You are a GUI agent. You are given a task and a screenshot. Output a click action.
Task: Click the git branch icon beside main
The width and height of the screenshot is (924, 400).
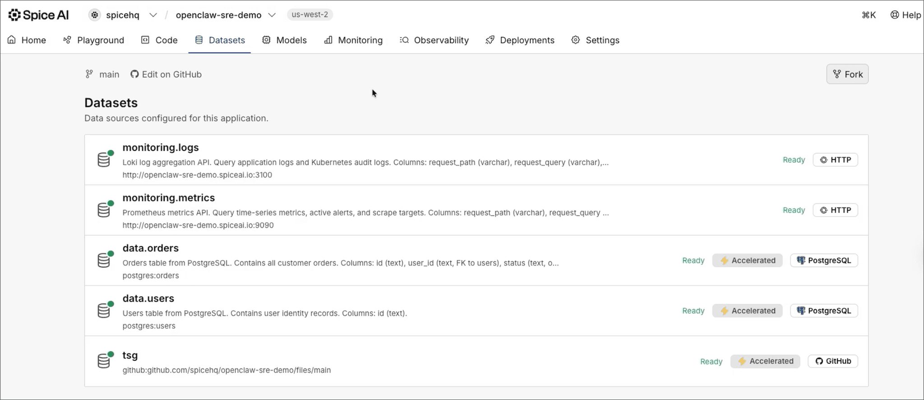(x=89, y=74)
